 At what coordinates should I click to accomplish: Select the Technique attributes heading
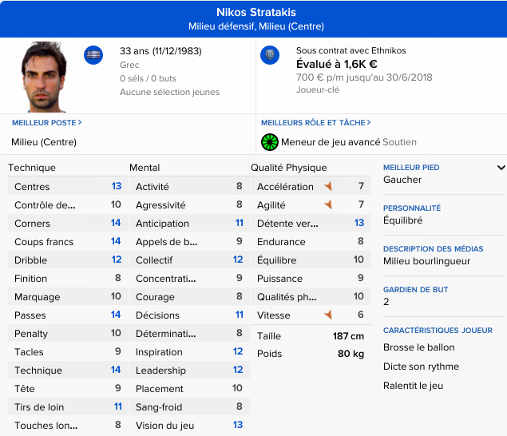(32, 168)
